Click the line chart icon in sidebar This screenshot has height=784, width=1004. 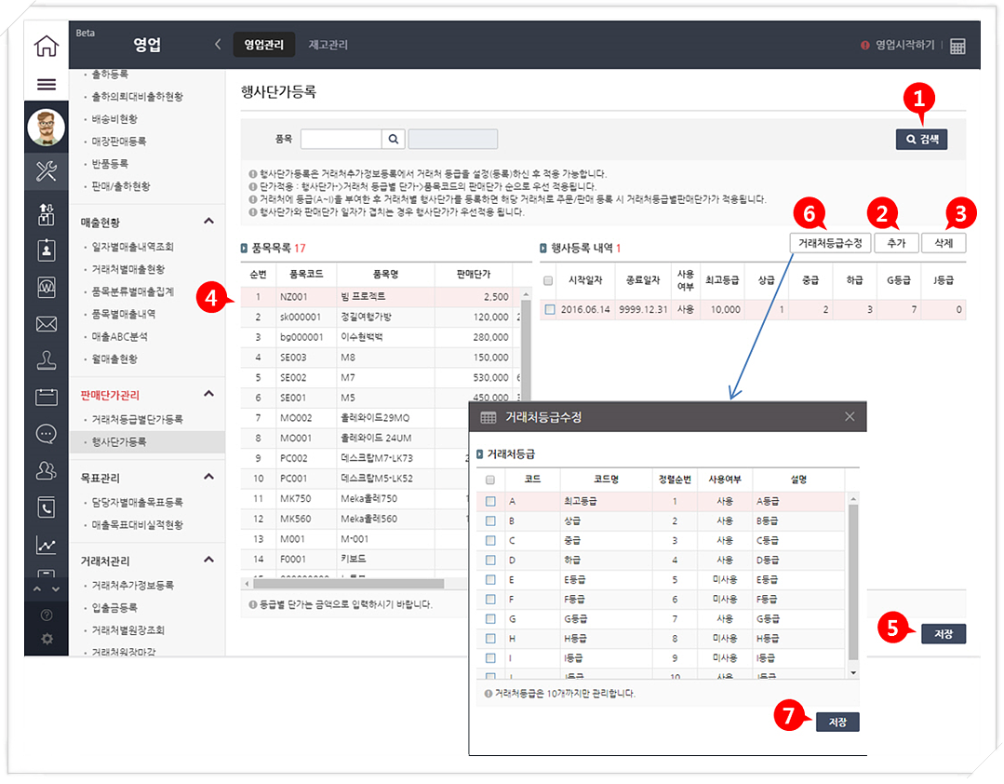point(46,546)
